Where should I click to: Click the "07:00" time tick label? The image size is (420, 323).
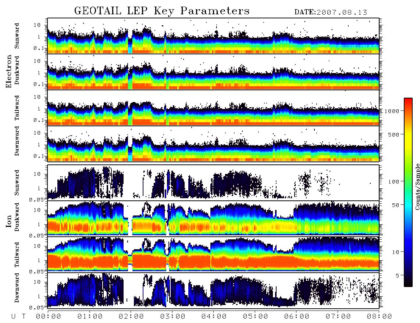click(338, 317)
